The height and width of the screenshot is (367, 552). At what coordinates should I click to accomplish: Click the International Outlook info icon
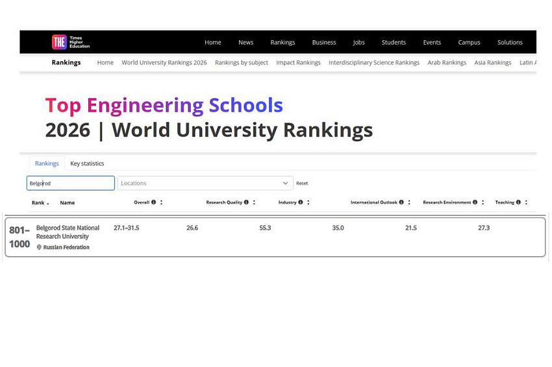pyautogui.click(x=401, y=202)
